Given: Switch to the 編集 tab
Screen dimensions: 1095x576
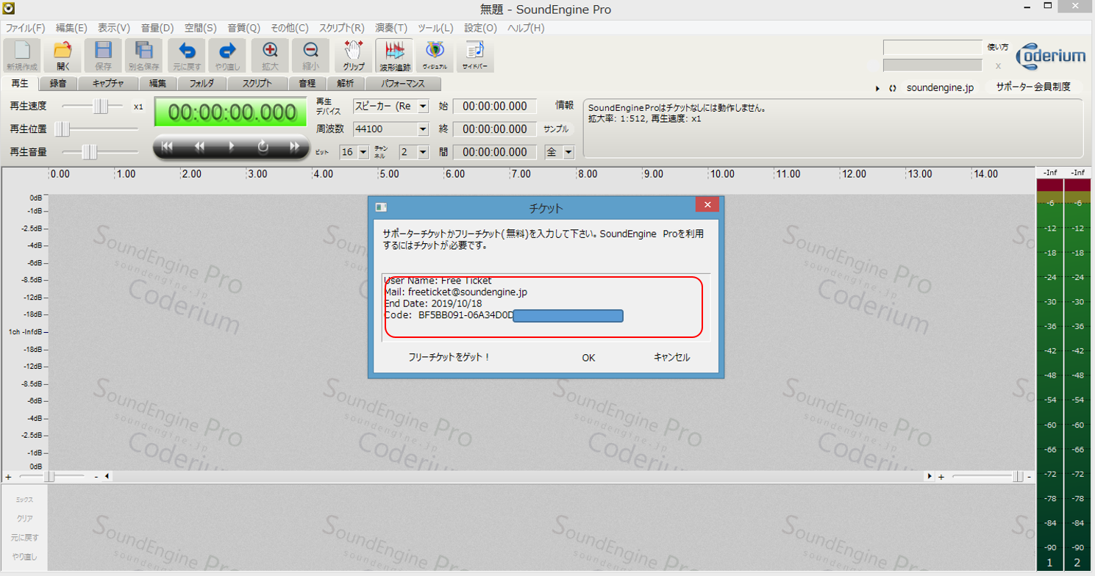Looking at the screenshot, I should (x=157, y=84).
